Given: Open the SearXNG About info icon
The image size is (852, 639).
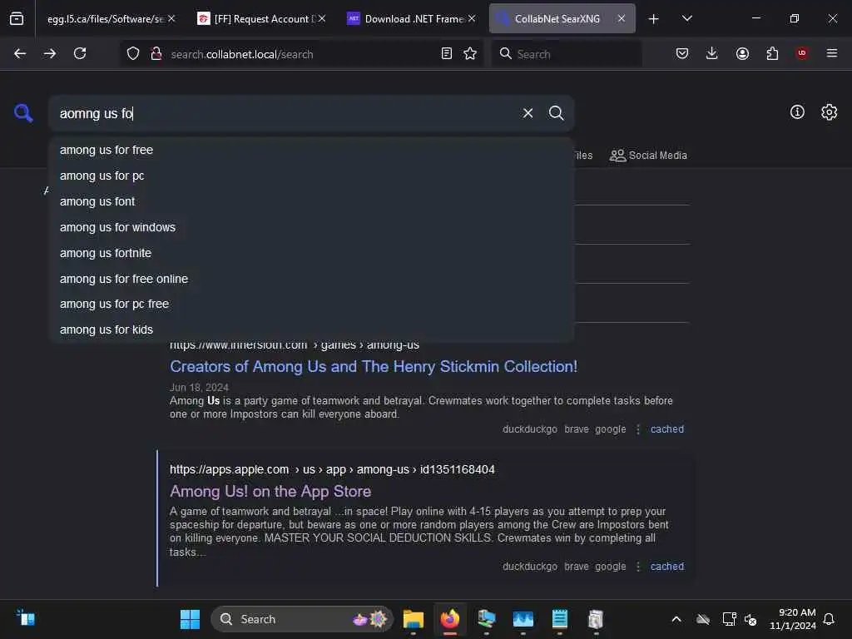Looking at the screenshot, I should pos(797,112).
